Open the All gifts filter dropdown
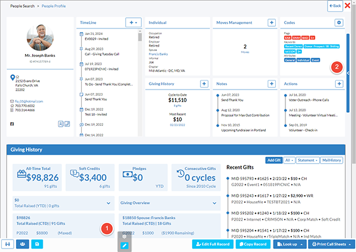356x252 pixels. [x=289, y=160]
